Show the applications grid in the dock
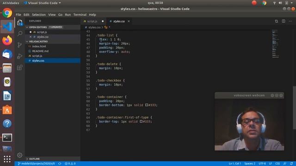 pos(7,159)
